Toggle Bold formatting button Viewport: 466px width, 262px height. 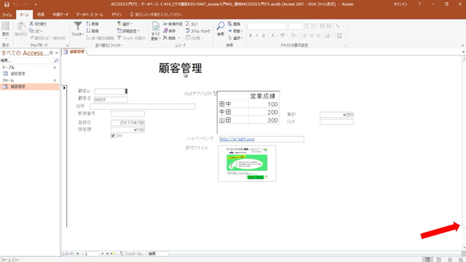coord(250,36)
